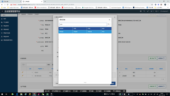Open Excel from taskbar
The image size is (170, 96).
(47, 94)
